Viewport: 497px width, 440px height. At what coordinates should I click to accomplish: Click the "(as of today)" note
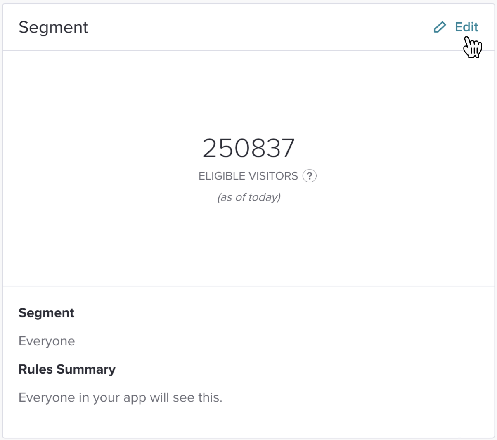[249, 197]
